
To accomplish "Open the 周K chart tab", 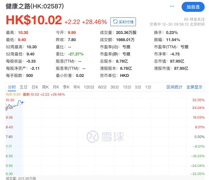I will pos(45,87).
